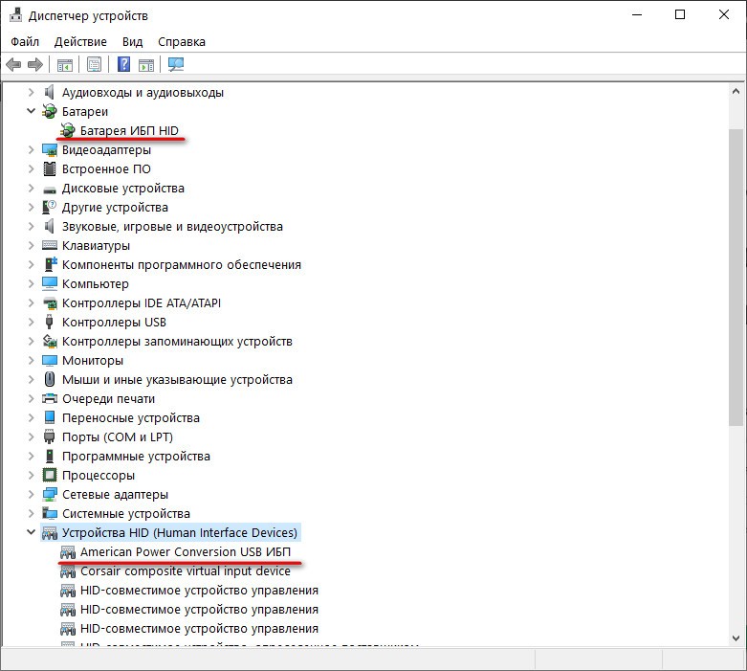Maximize the Диспетчер устройств window
This screenshot has width=747, height=671.
680,14
